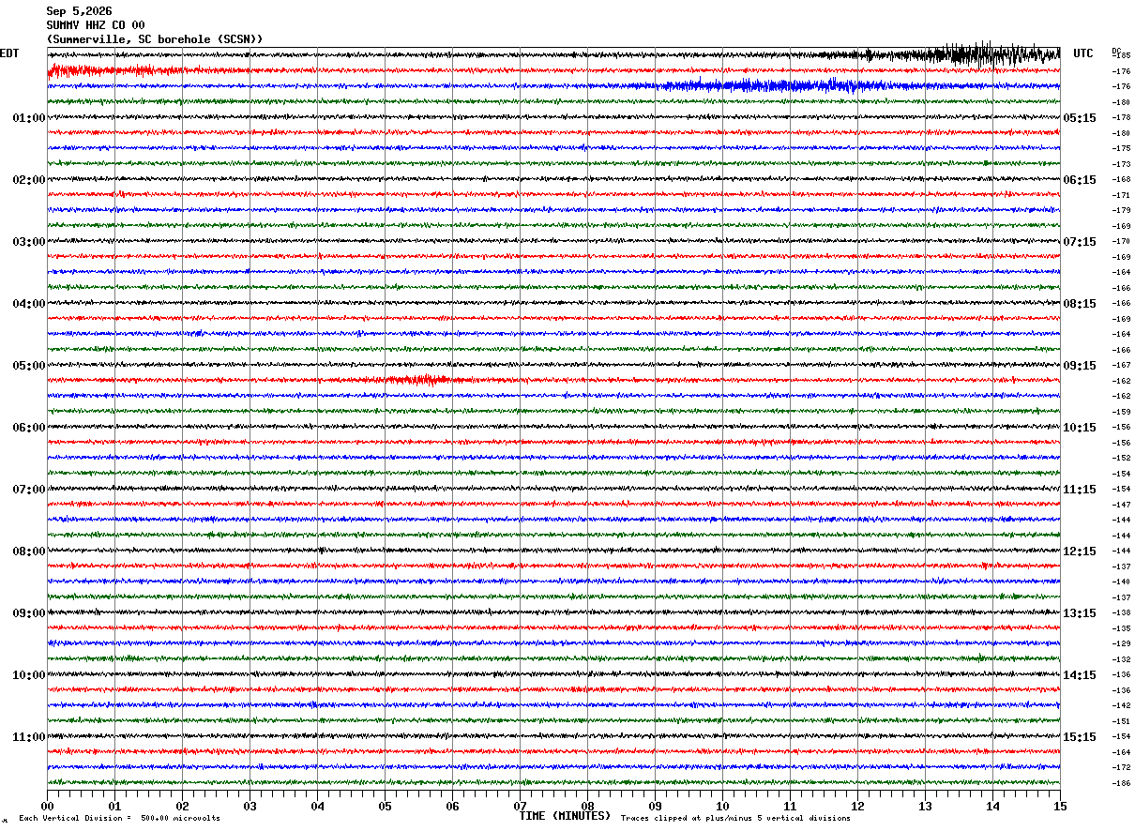Image resolution: width=1135 pixels, height=831 pixels.
Task: Click the TIME (MINUTES) axis title
Action: 565,816
